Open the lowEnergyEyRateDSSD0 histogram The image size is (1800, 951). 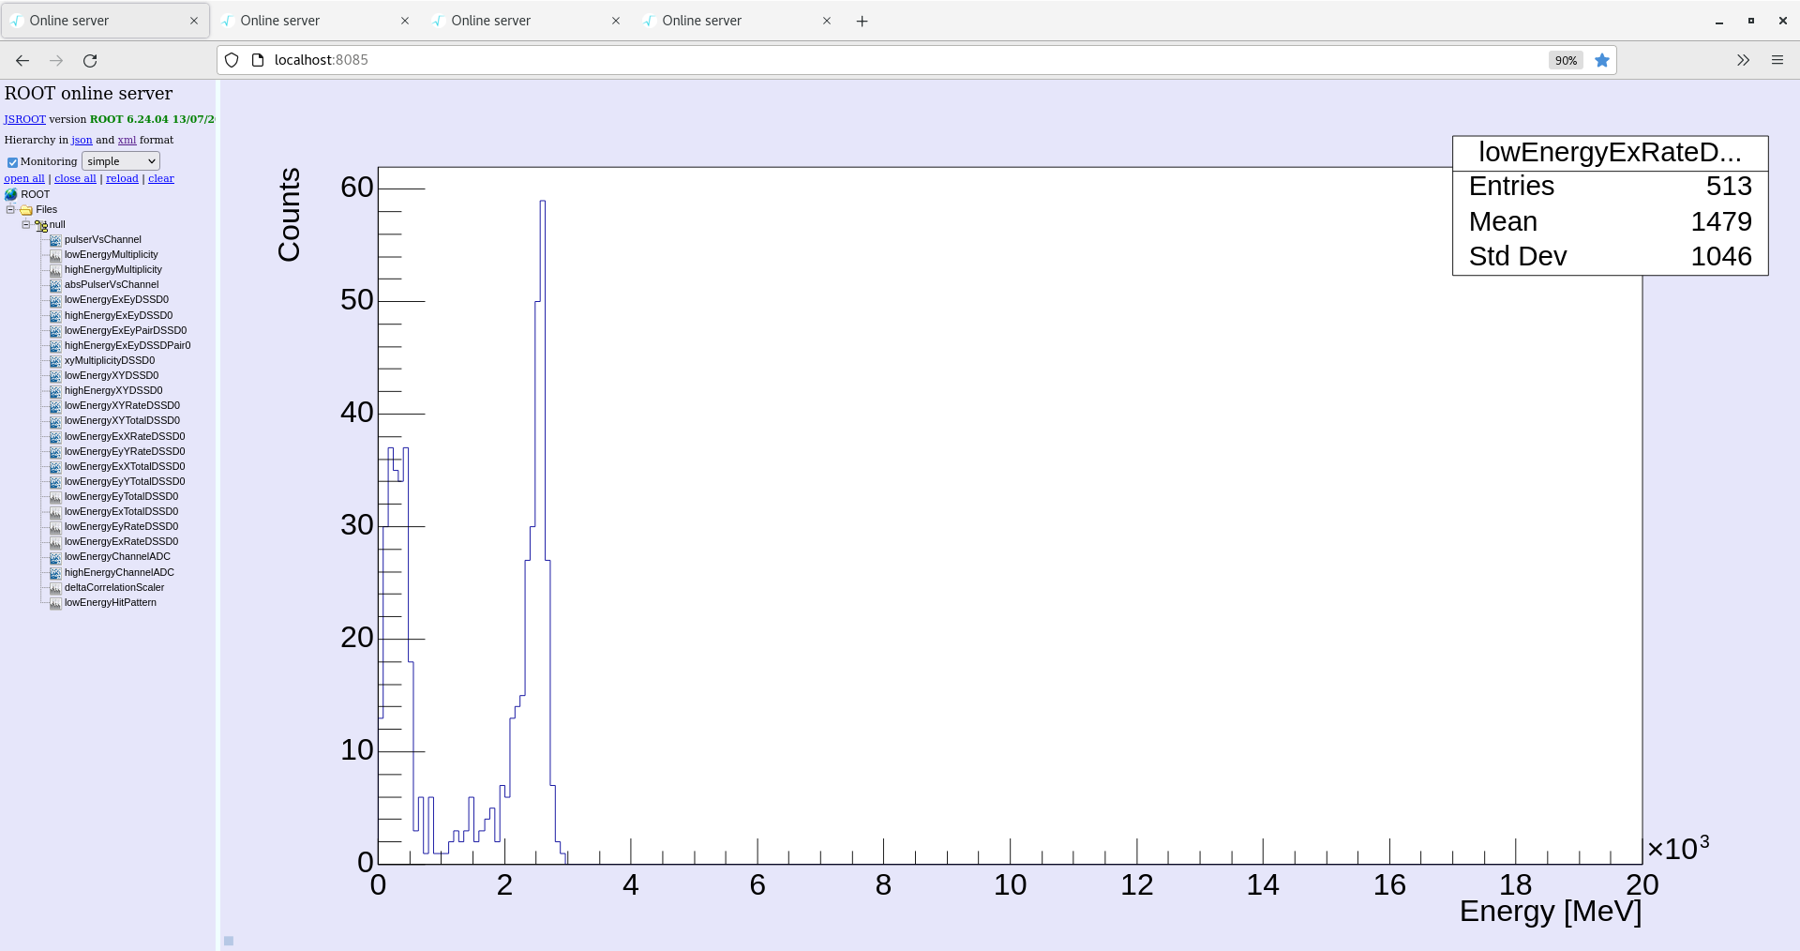[x=121, y=527]
